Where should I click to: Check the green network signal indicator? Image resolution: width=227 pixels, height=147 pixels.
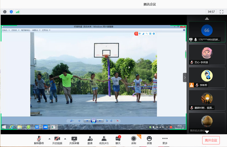17,12
